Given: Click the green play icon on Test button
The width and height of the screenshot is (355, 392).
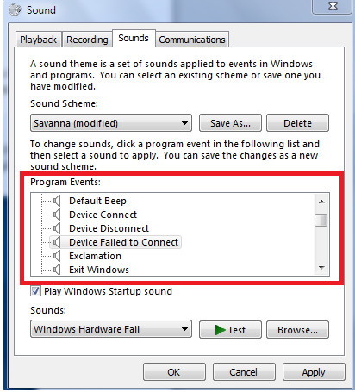Looking at the screenshot, I should tap(220, 330).
